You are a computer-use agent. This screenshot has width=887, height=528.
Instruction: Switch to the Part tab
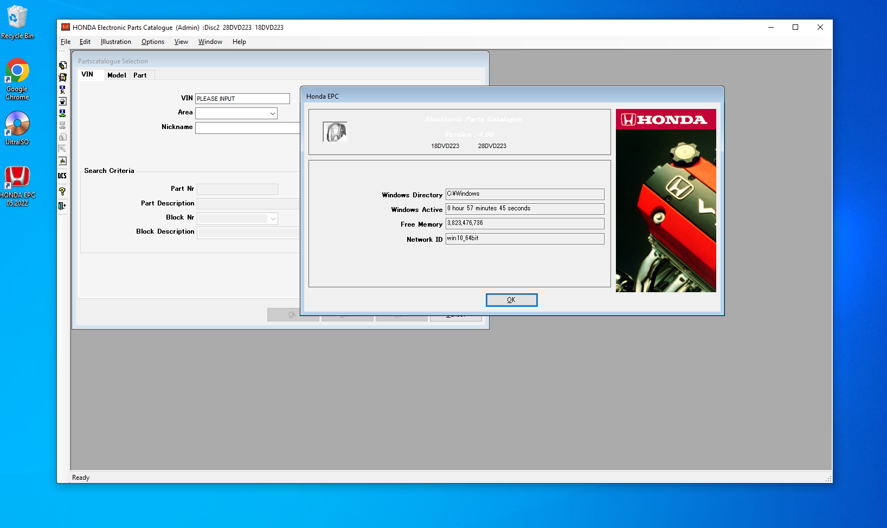(140, 75)
